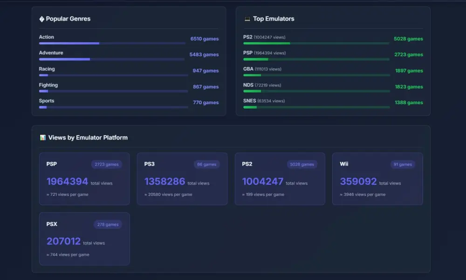Image resolution: width=466 pixels, height=280 pixels.
Task: Click the 'Fighting' genre label
Action: (48, 85)
